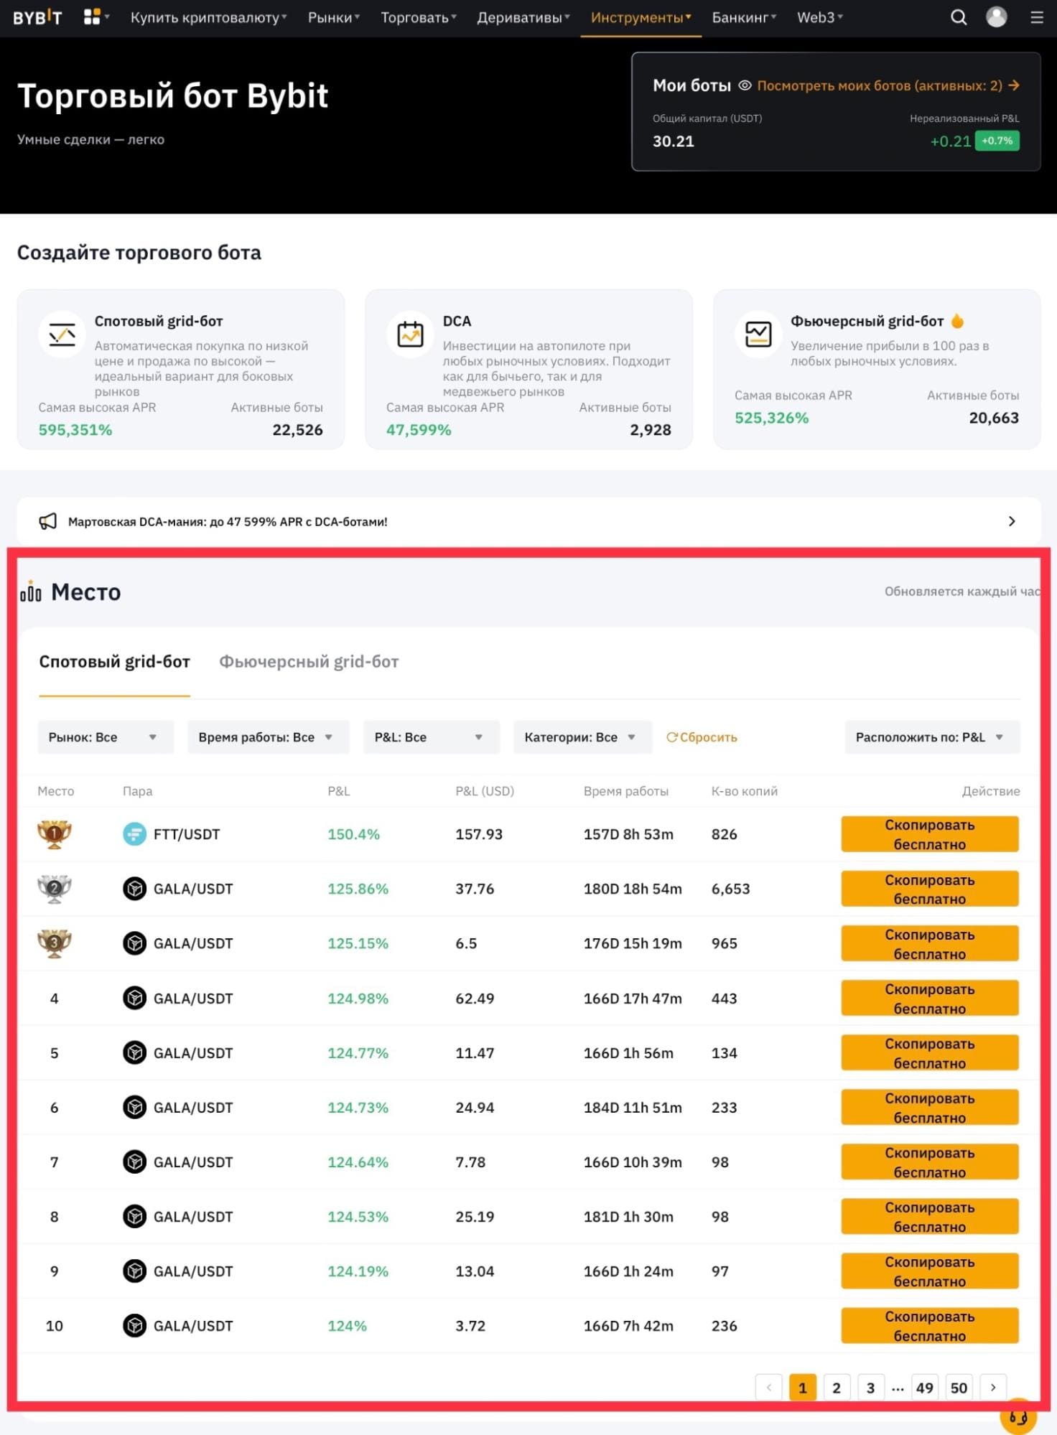Image resolution: width=1057 pixels, height=1435 pixels.
Task: Open the Деривативы menu
Action: click(x=523, y=17)
